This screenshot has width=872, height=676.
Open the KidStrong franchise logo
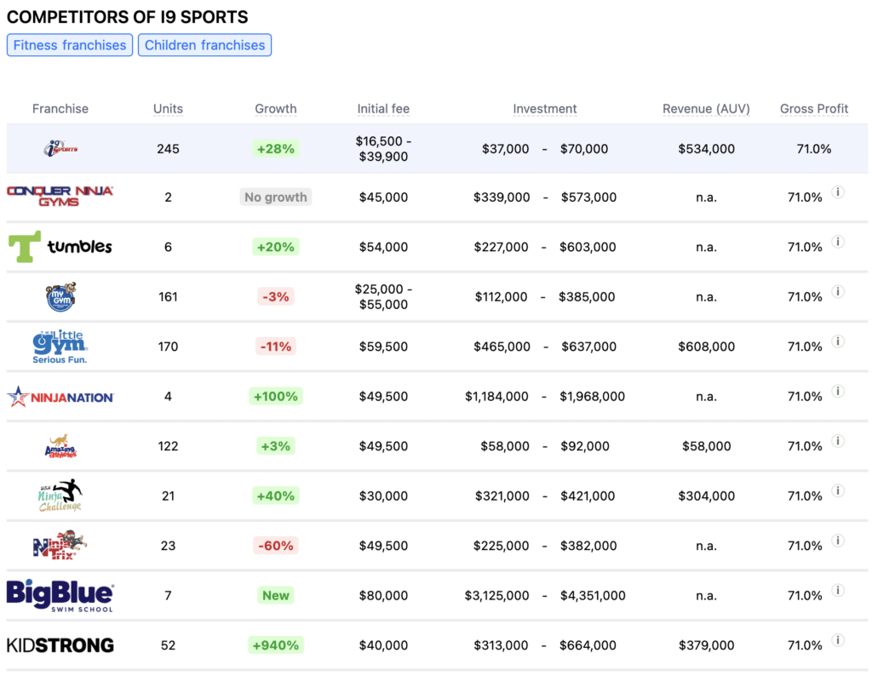[x=60, y=644]
